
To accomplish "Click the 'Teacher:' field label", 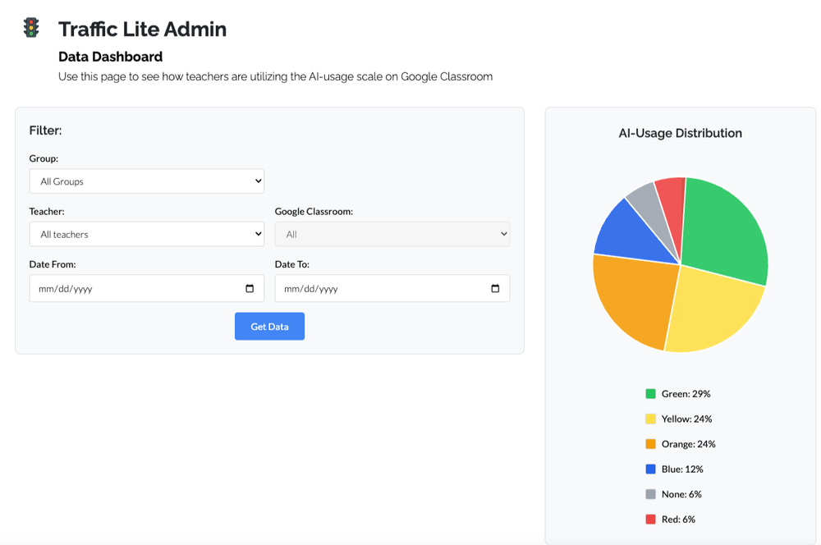I will click(47, 212).
